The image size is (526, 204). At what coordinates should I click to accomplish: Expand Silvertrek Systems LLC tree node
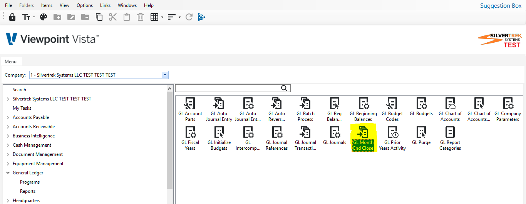click(8, 99)
